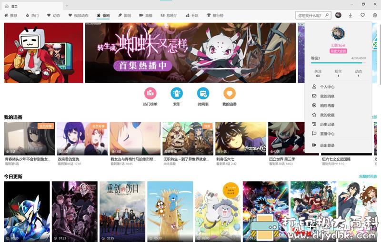Switch to the 热门 tab
Image resolution: width=381 pixels, height=242 pixels.
(x=32, y=15)
